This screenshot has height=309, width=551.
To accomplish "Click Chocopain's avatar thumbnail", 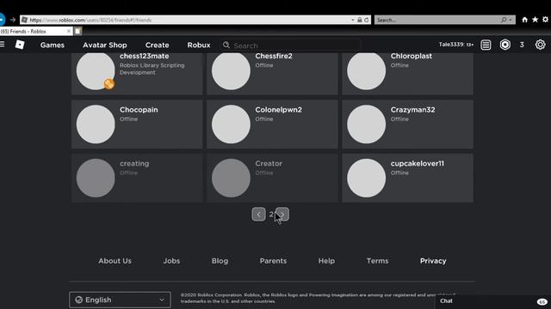I will coord(96,124).
